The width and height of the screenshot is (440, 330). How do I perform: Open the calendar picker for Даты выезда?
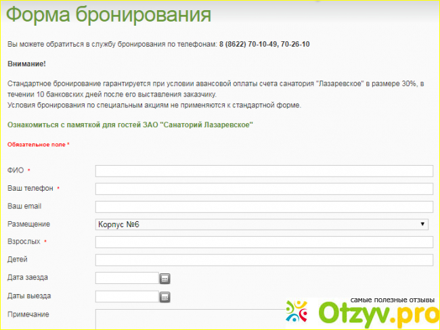[164, 296]
